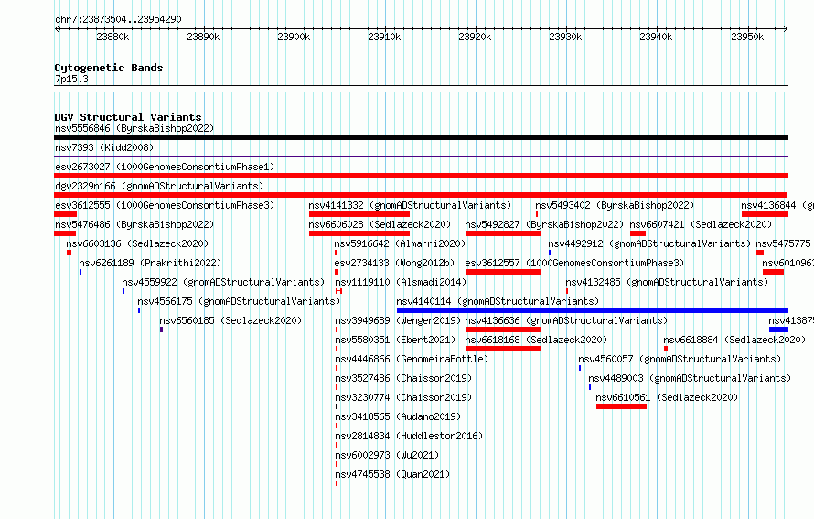Click the 23900k ruler position label
This screenshot has width=814, height=519.
tap(294, 37)
